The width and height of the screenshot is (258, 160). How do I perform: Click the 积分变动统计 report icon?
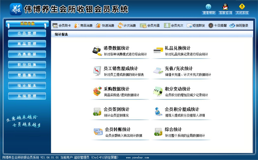tap(158, 92)
